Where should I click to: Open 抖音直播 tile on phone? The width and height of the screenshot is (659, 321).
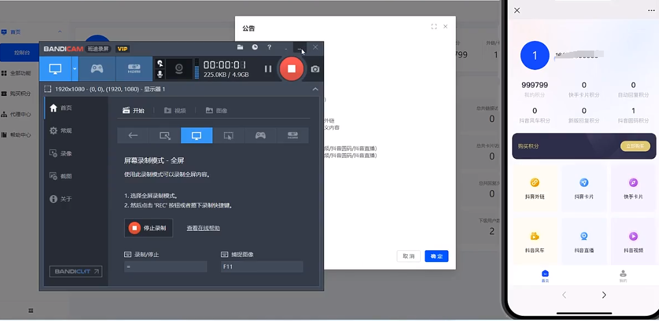(584, 241)
